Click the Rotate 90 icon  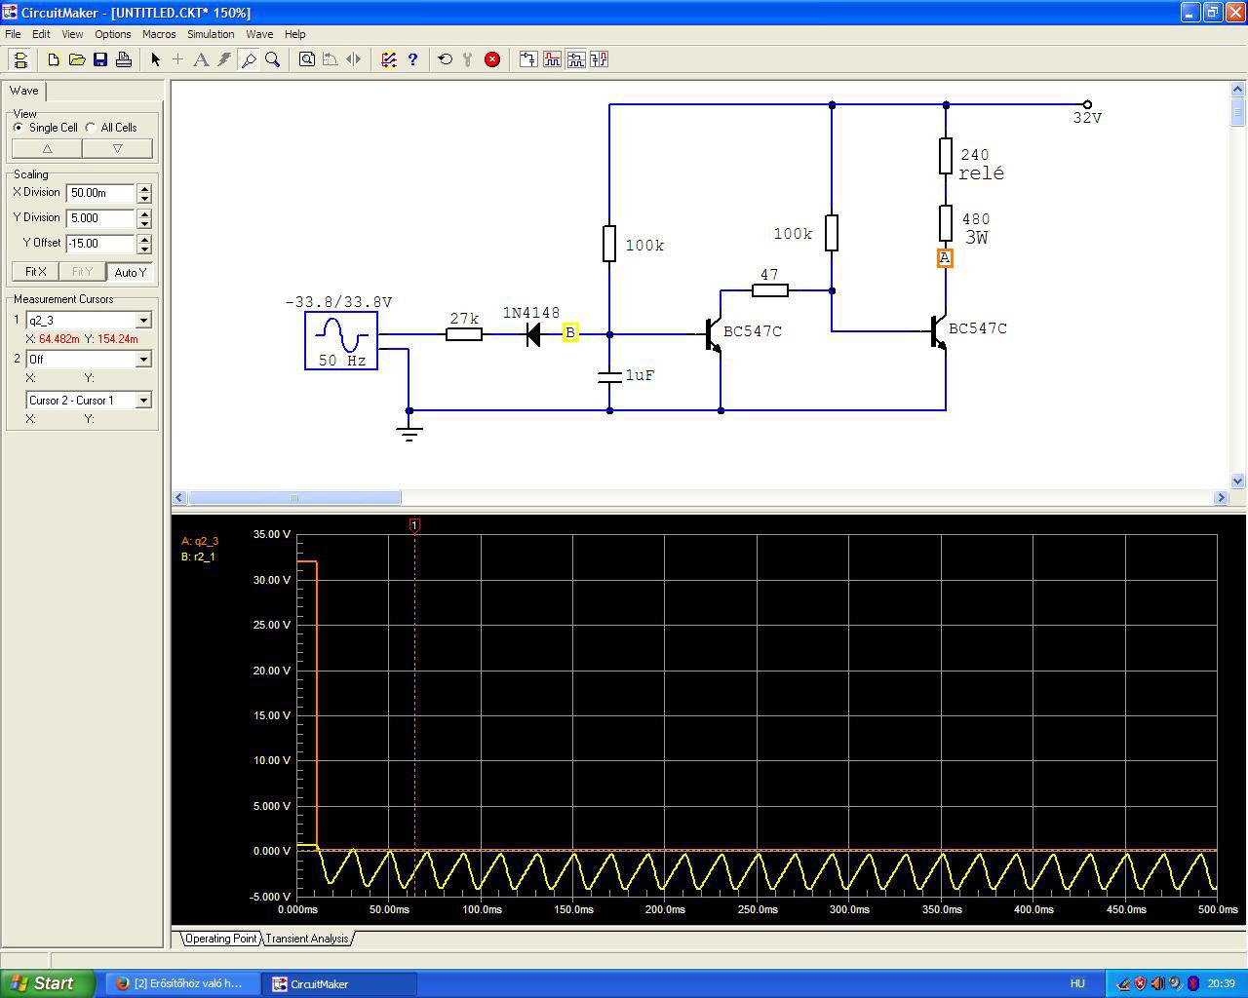(x=331, y=59)
